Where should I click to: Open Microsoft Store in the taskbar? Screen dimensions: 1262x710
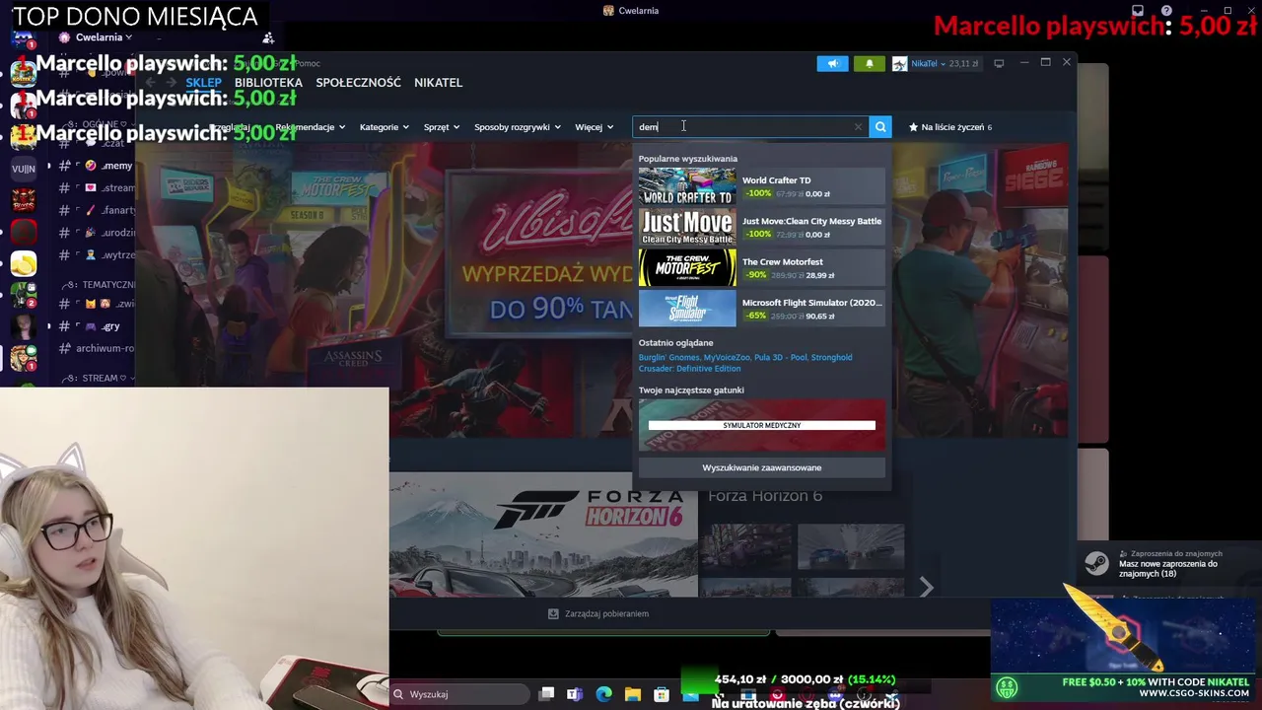pos(661,694)
